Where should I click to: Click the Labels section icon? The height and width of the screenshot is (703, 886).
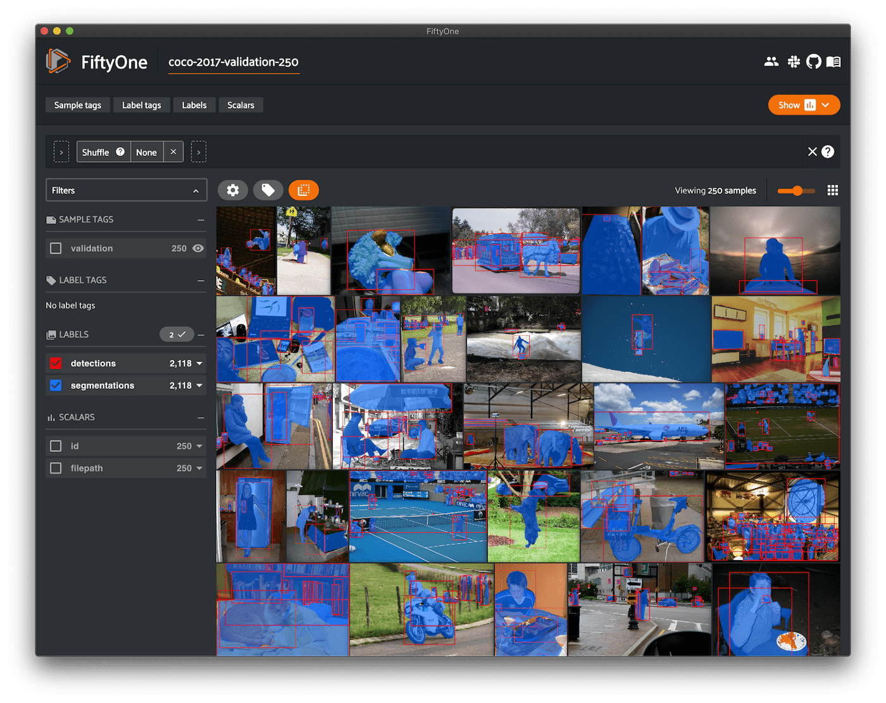[51, 334]
